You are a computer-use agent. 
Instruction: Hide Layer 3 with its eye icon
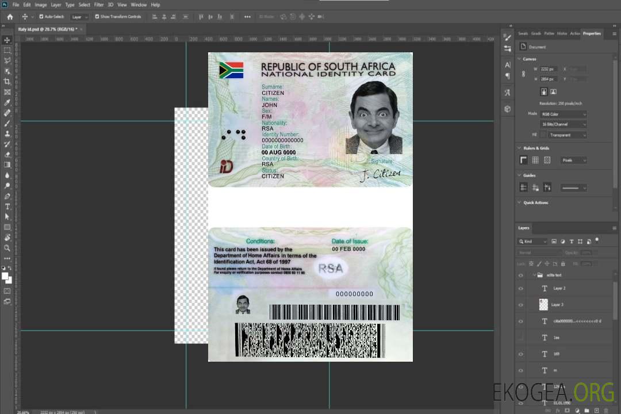(521, 305)
